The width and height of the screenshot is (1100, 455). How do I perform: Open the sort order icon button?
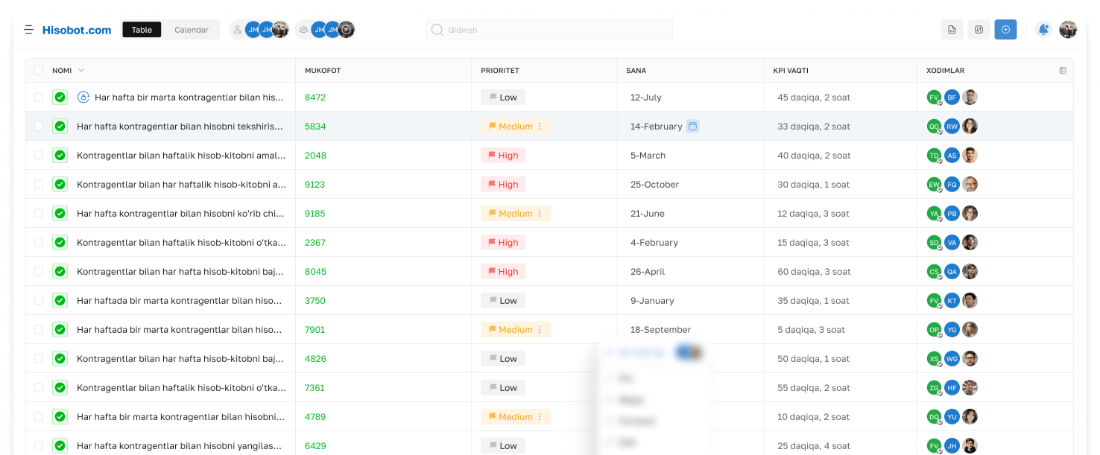[x=979, y=30]
